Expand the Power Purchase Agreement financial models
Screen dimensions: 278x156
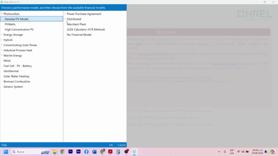pos(65,14)
